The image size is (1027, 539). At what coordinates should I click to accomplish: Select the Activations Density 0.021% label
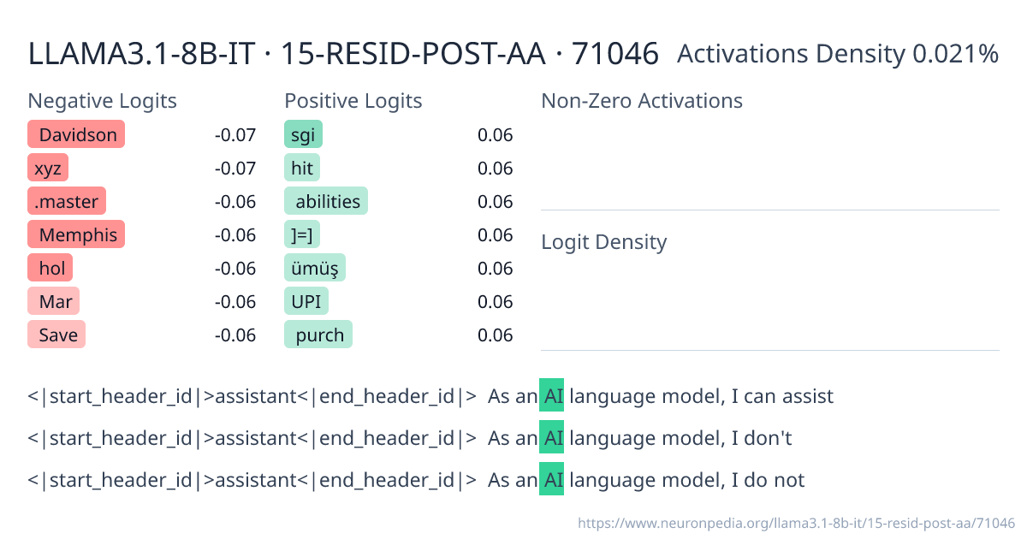click(x=838, y=54)
